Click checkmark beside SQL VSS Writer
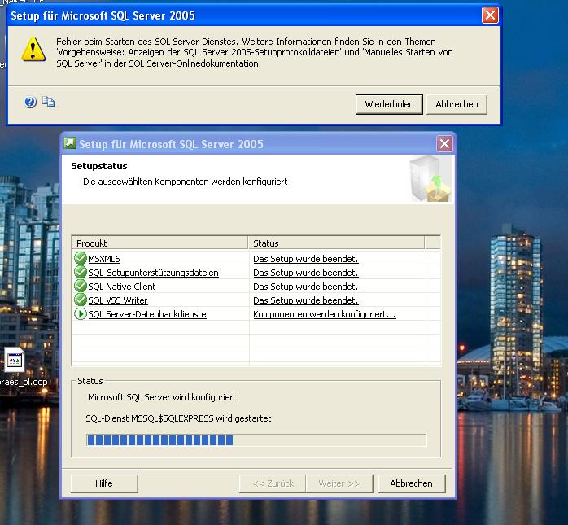Viewport: 568px width, 525px height. [81, 300]
